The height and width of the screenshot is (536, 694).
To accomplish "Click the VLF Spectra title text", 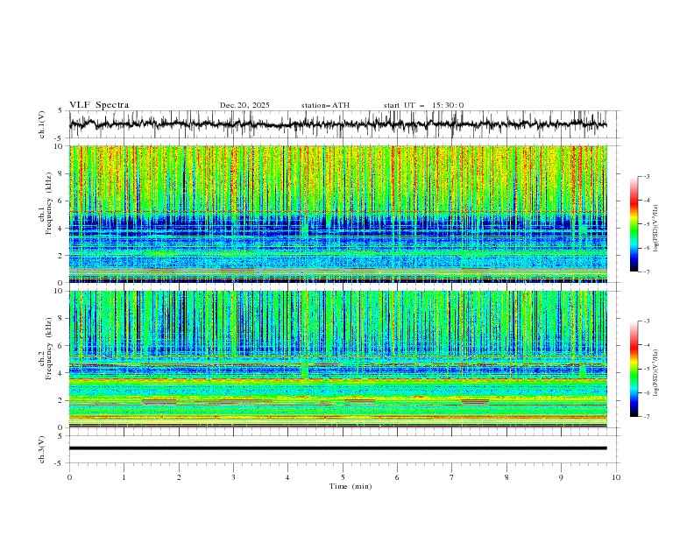I will point(99,105).
